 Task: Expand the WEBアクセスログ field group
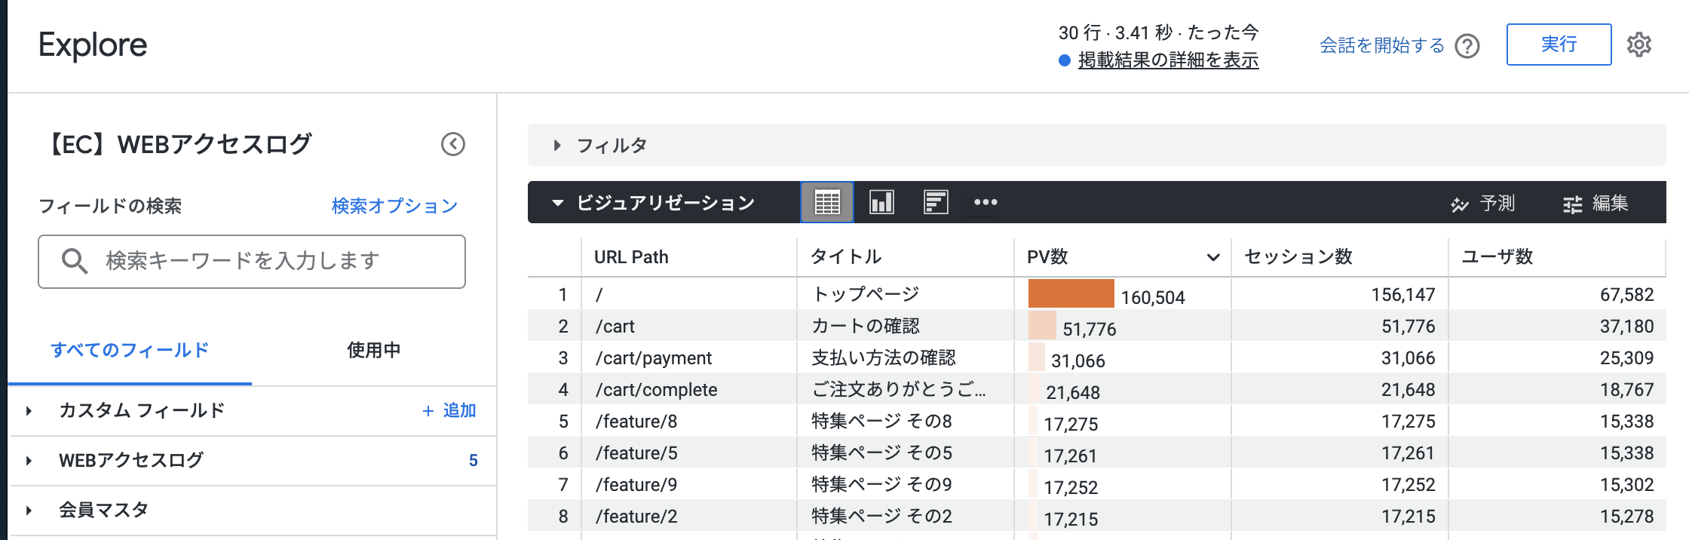coord(29,461)
